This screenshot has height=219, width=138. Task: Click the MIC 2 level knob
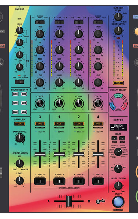pyautogui.click(x=20, y=43)
